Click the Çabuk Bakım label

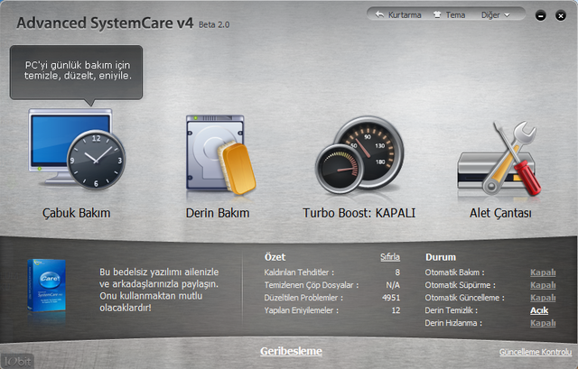[76, 213]
